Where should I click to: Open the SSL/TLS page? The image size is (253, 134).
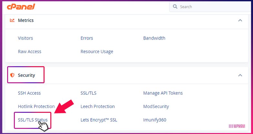88,93
